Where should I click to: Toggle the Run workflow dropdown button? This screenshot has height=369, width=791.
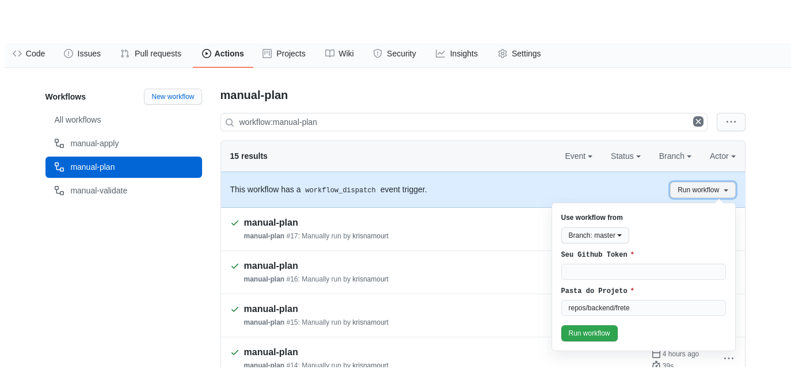point(702,190)
